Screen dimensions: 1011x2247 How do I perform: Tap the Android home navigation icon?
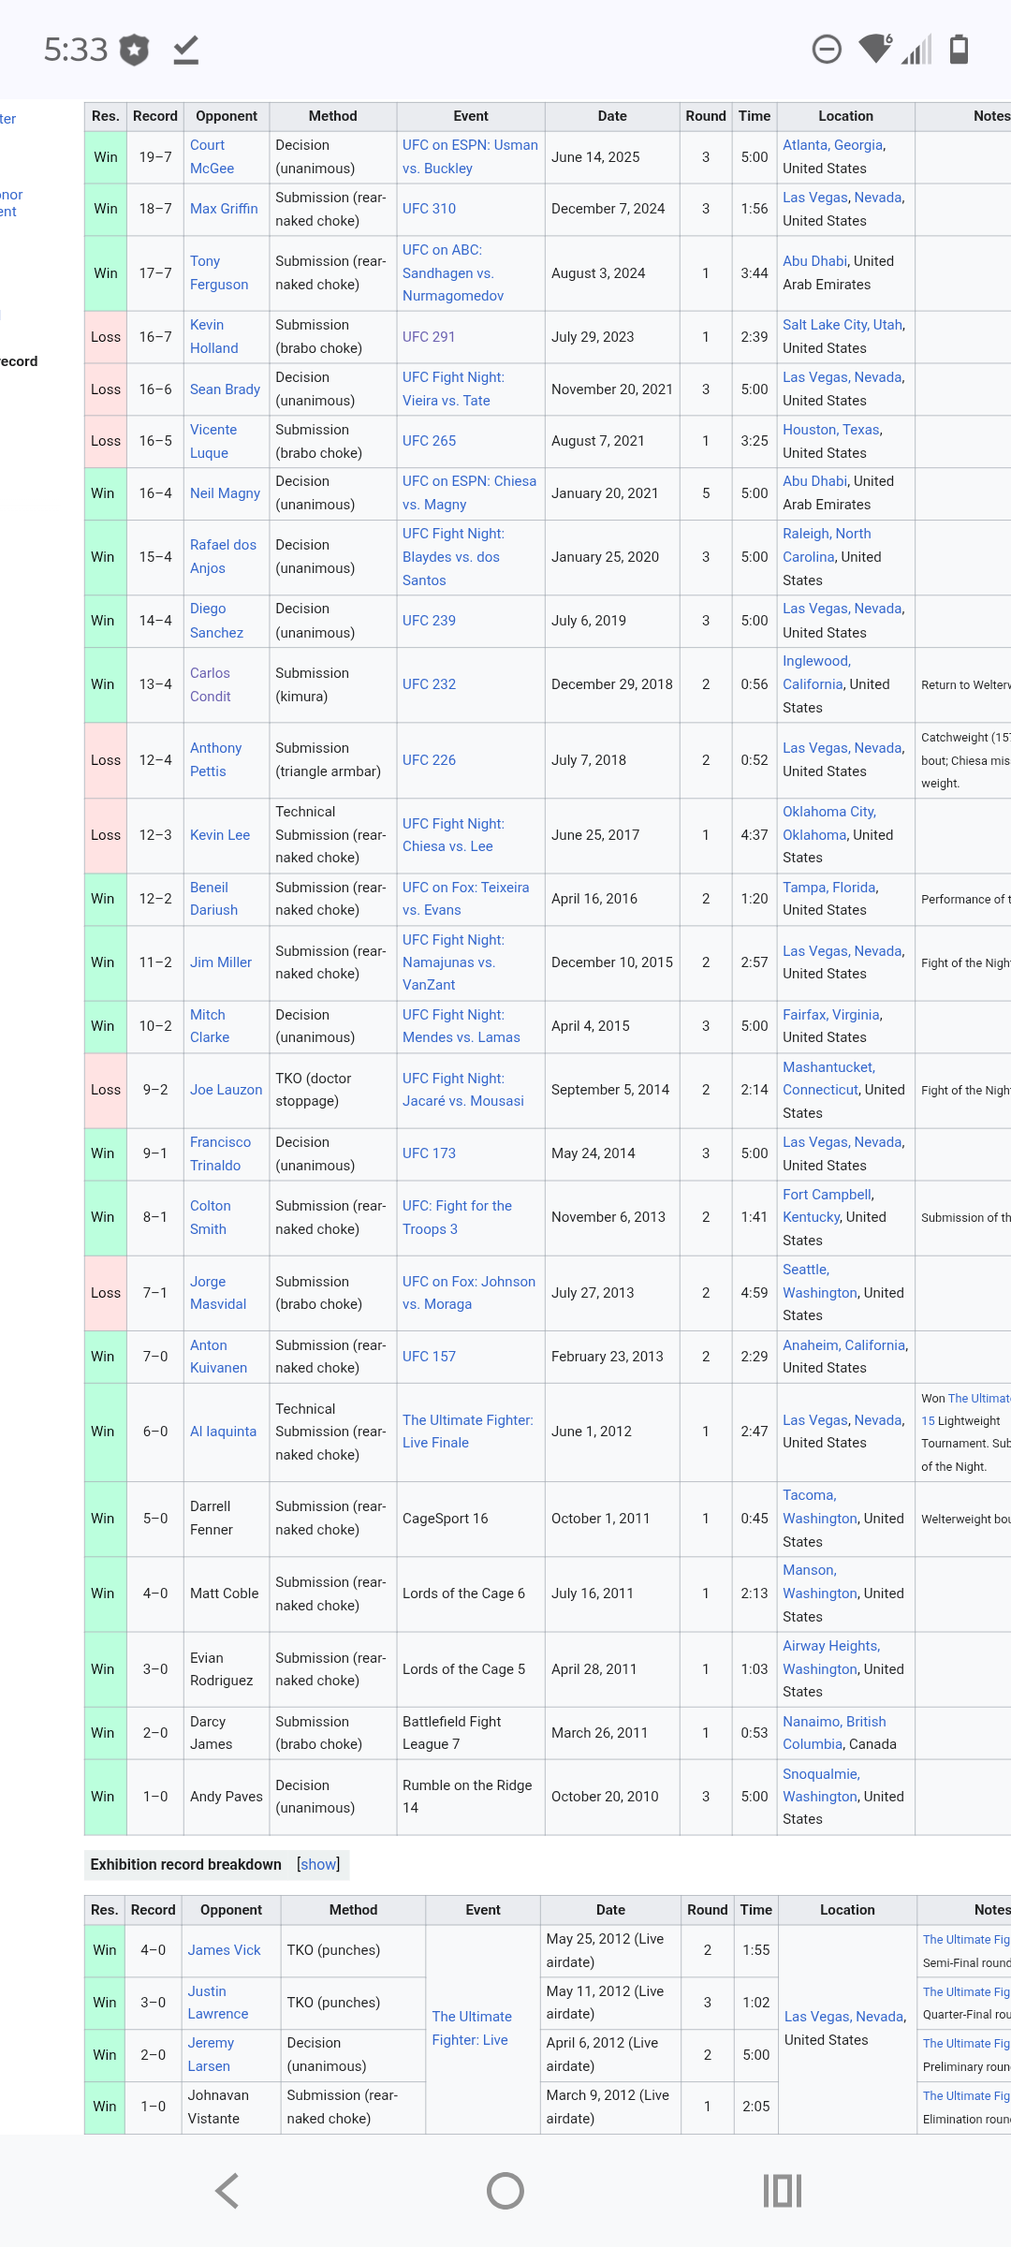pyautogui.click(x=505, y=2191)
